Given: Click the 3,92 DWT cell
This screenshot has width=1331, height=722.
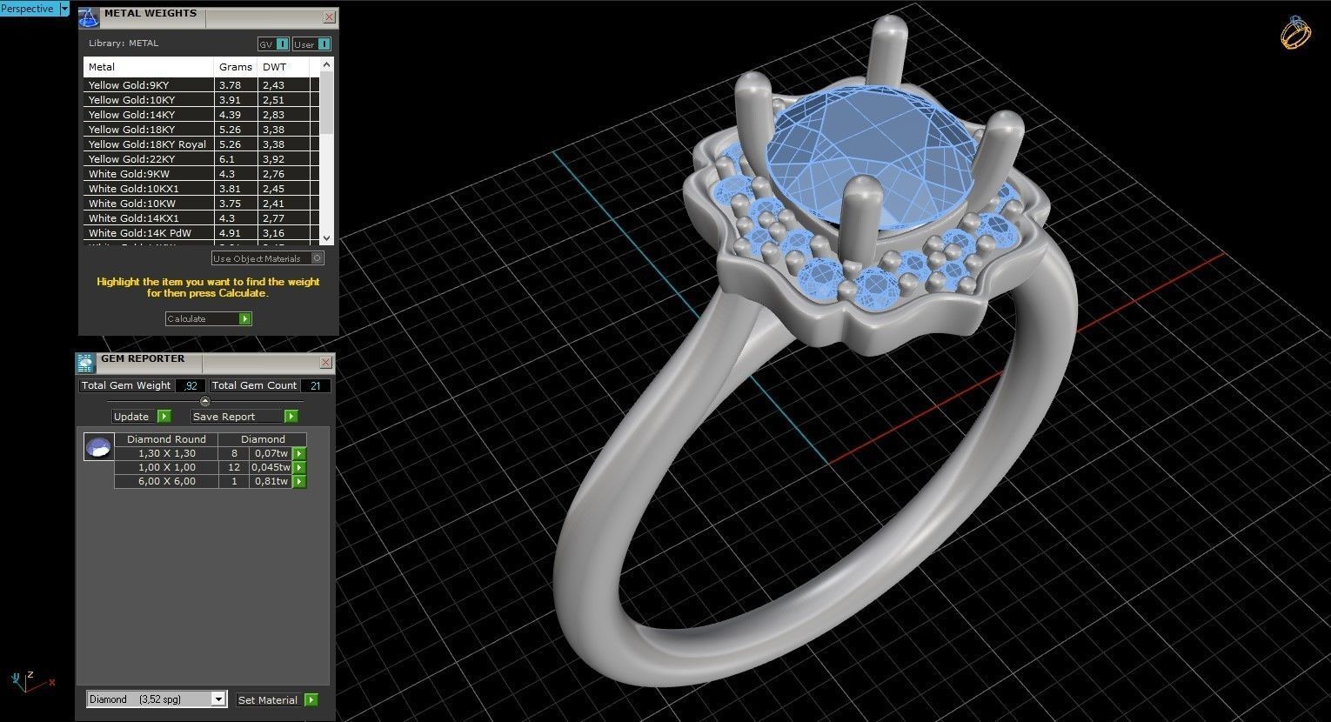Looking at the screenshot, I should 284,159.
